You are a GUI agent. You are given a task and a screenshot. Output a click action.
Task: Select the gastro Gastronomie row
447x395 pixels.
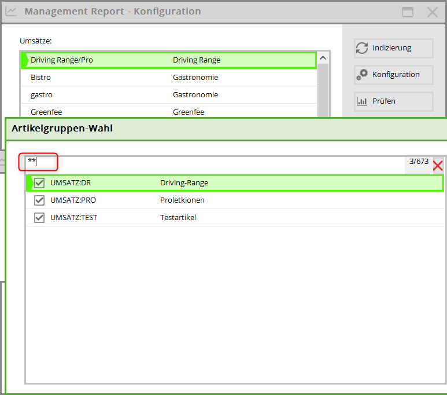coord(168,95)
